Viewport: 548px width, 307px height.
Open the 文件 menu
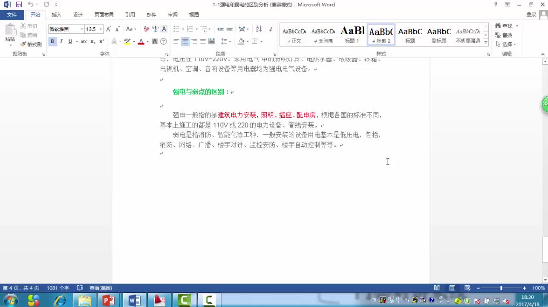pos(12,14)
